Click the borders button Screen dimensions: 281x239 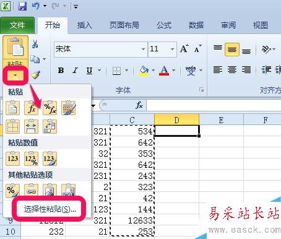coord(116,71)
